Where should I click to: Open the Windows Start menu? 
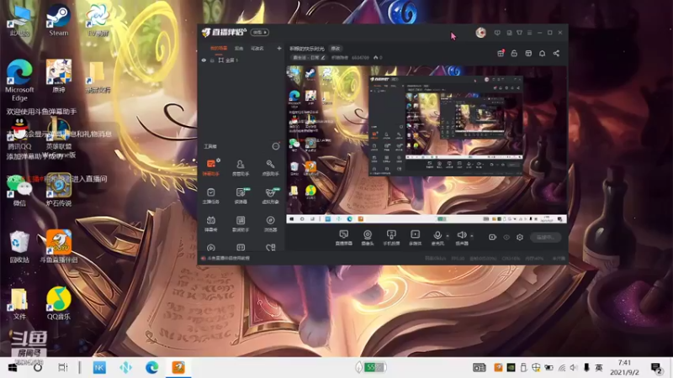click(12, 368)
